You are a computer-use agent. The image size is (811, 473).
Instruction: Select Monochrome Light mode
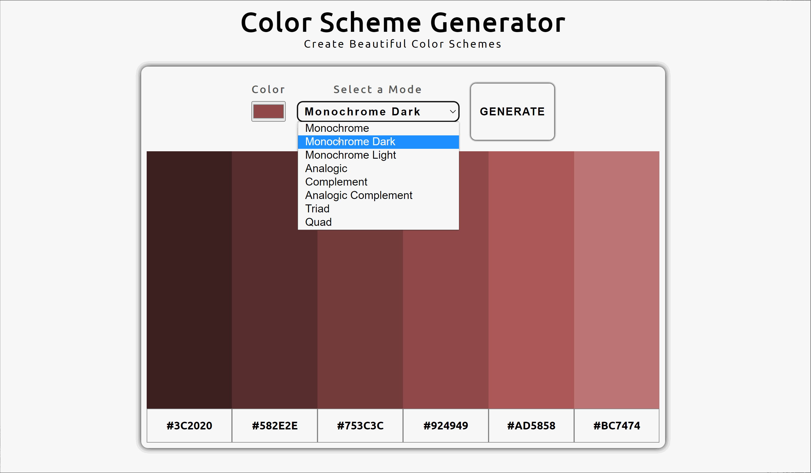coord(350,155)
